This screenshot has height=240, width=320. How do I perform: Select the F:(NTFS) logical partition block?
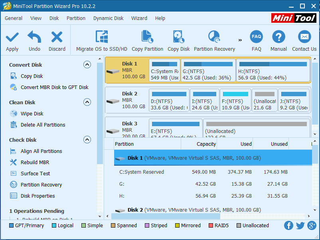(235, 100)
